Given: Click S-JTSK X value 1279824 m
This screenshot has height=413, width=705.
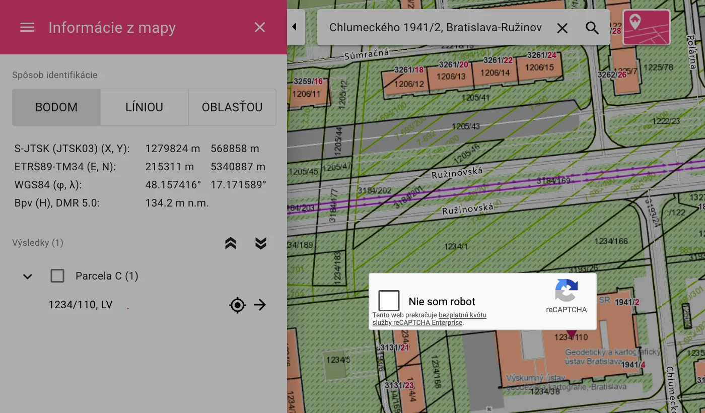Looking at the screenshot, I should click(x=173, y=149).
